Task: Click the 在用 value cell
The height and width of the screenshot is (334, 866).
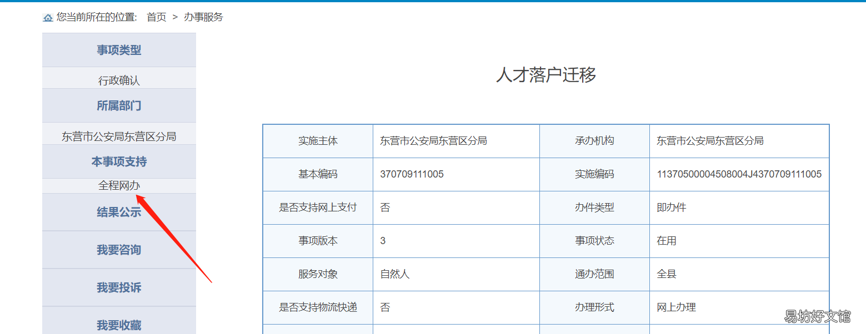Action: (x=739, y=241)
